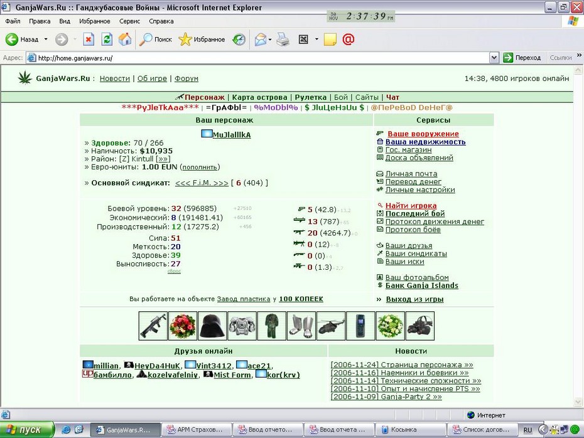The width and height of the screenshot is (584, 438).
Task: Click the IE Refresh toolbar icon
Action: coord(107,39)
